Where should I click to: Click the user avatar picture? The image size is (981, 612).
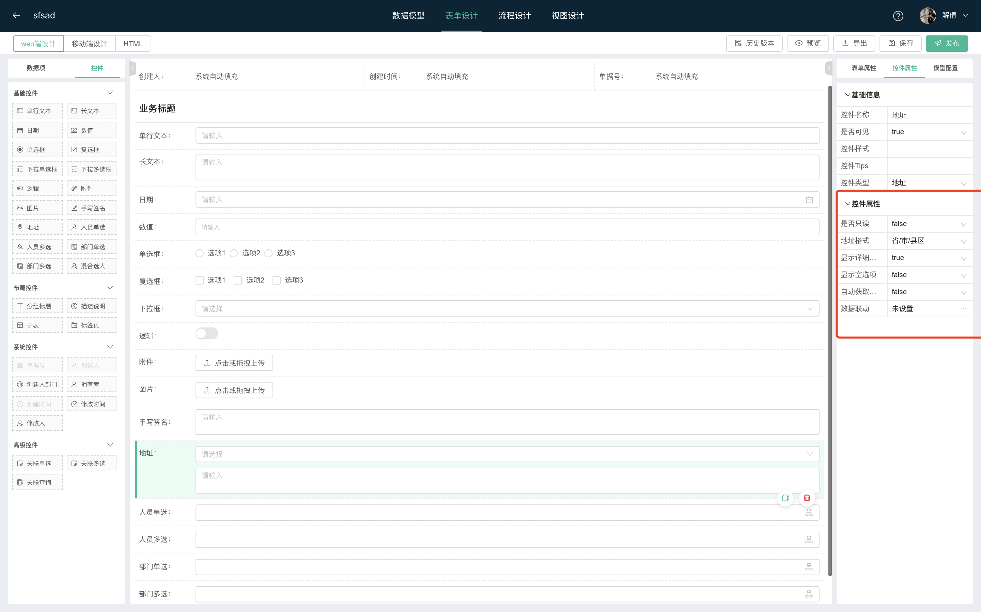tap(928, 15)
